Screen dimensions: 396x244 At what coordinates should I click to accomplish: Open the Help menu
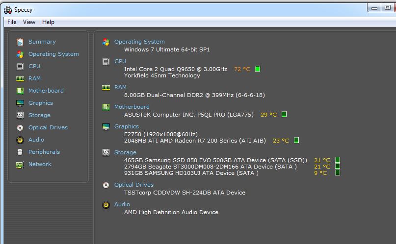pos(48,22)
